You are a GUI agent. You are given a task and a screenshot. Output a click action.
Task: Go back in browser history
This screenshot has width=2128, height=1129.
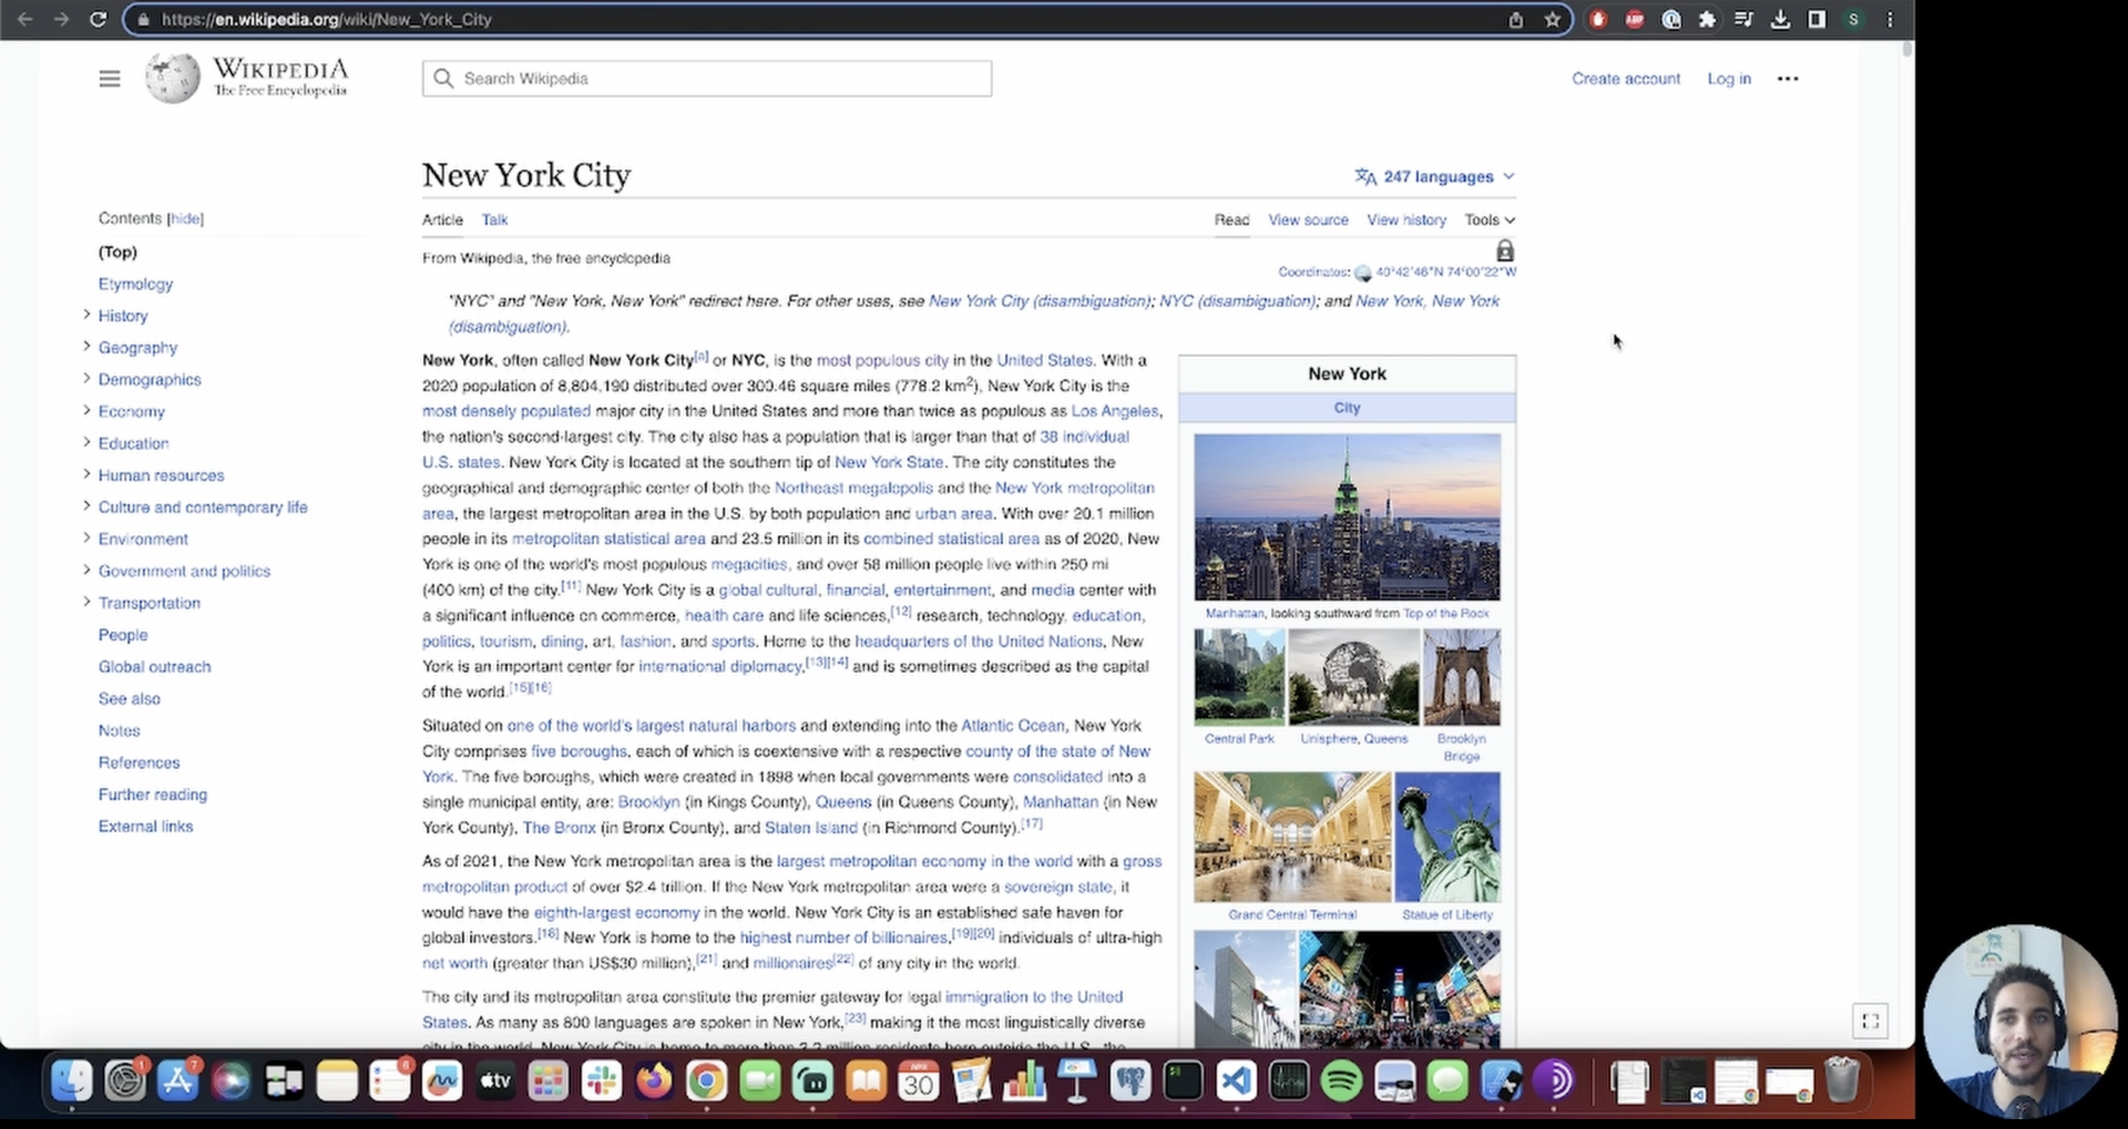[25, 19]
